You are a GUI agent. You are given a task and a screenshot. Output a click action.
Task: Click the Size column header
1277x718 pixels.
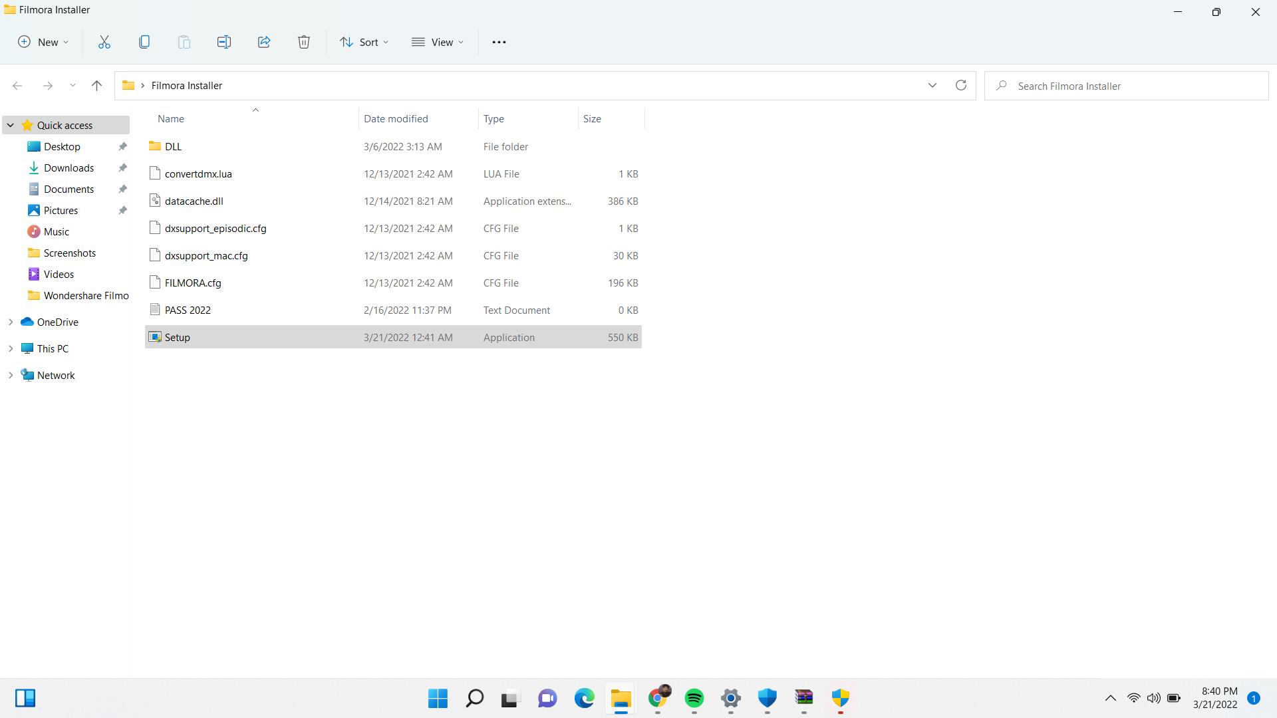coord(592,119)
